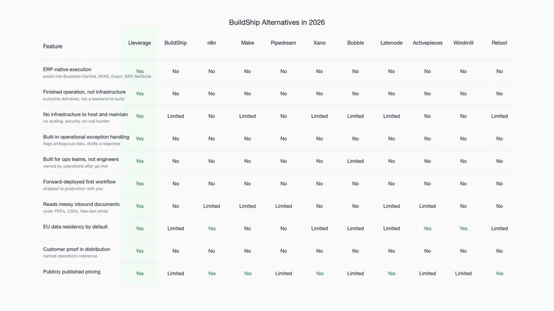Select Bubble's Limited for ops teams row
The width and height of the screenshot is (554, 311).
point(355,161)
